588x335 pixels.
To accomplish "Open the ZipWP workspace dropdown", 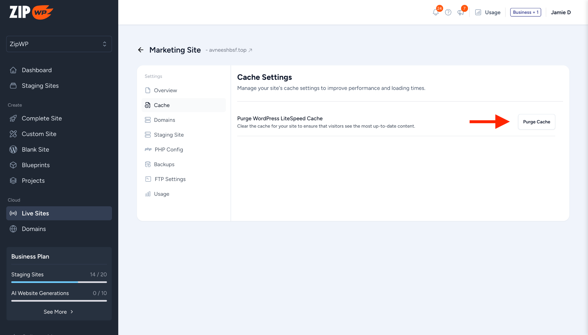I will pos(59,44).
